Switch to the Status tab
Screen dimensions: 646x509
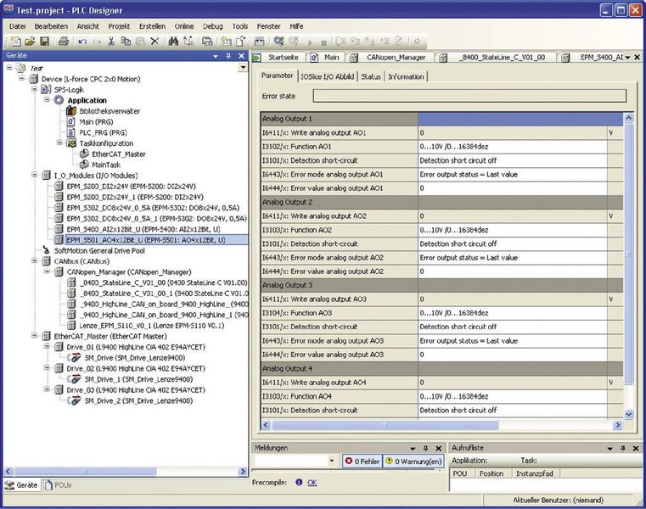coord(371,76)
